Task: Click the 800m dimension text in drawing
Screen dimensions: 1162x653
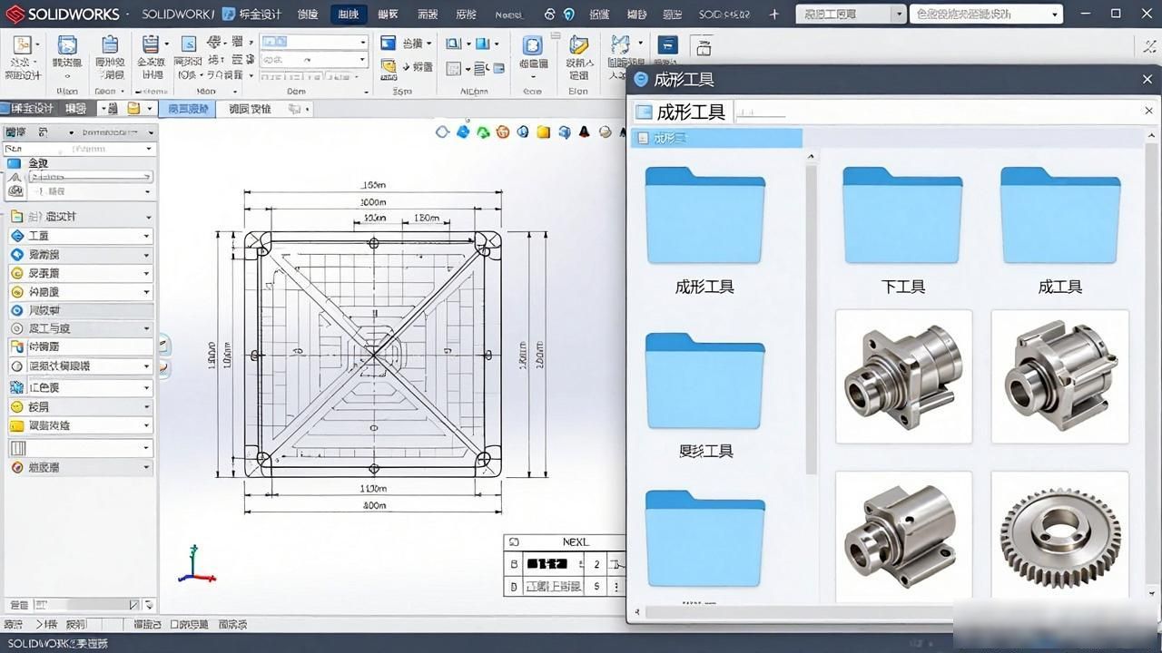Action: 374,505
